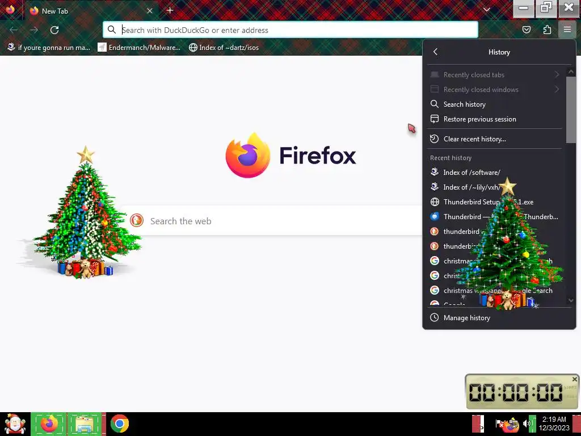
Task: Open 'Index of /software/' history entry
Action: pos(495,173)
